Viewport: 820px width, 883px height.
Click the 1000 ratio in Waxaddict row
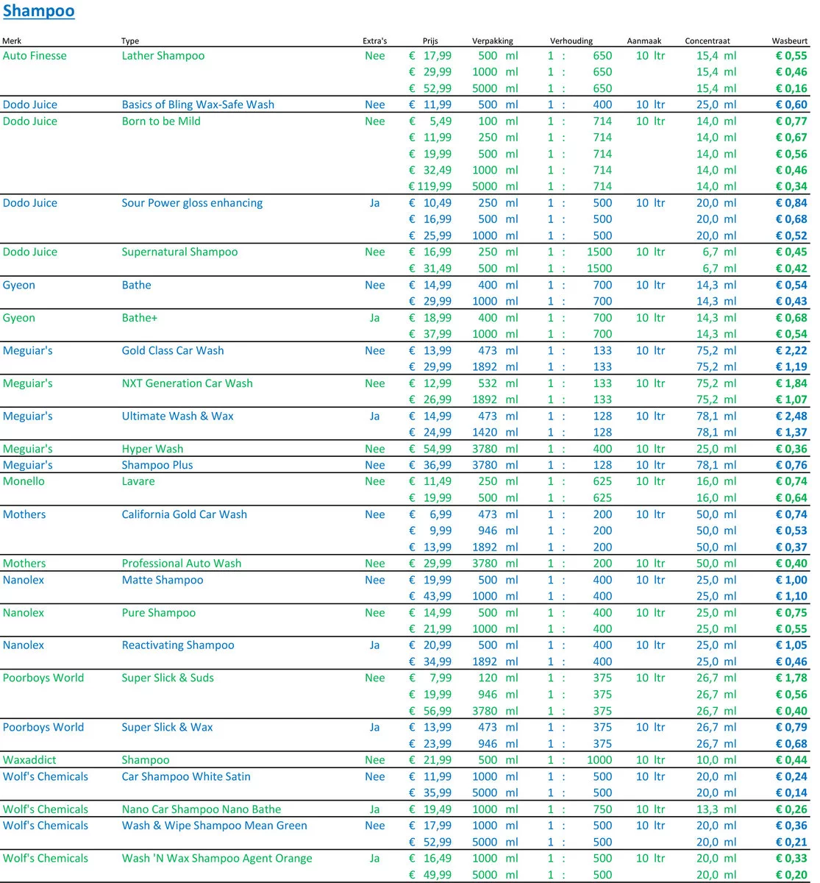[599, 760]
